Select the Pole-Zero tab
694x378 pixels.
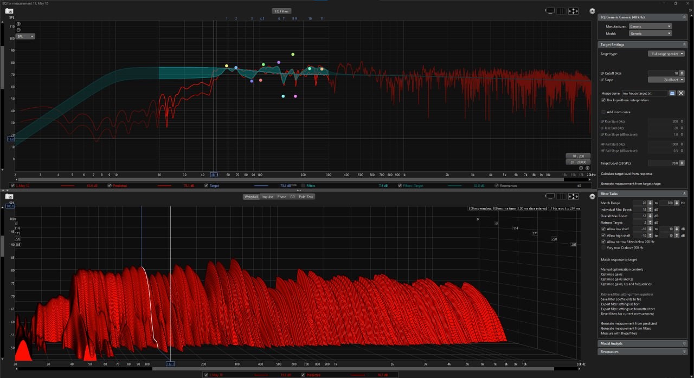coord(306,197)
